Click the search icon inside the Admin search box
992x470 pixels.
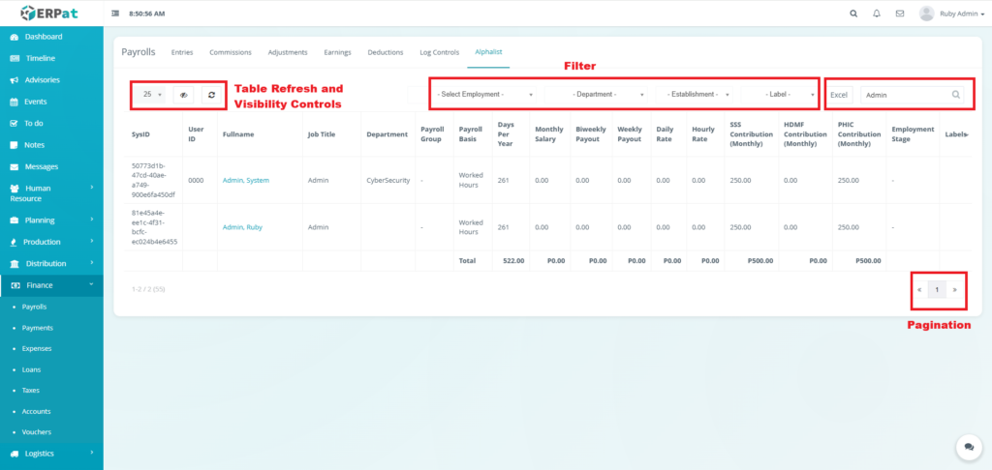[x=955, y=95]
